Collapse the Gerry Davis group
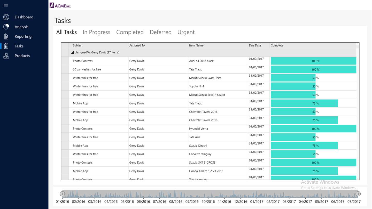 coord(73,52)
